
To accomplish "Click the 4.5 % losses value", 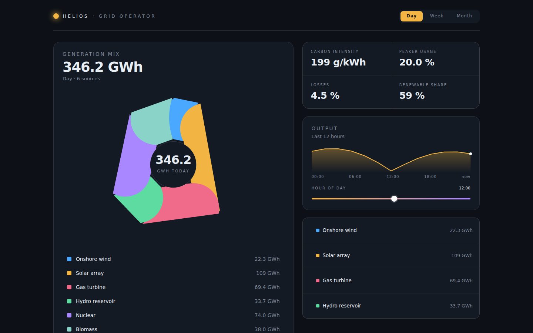I will coord(325,95).
